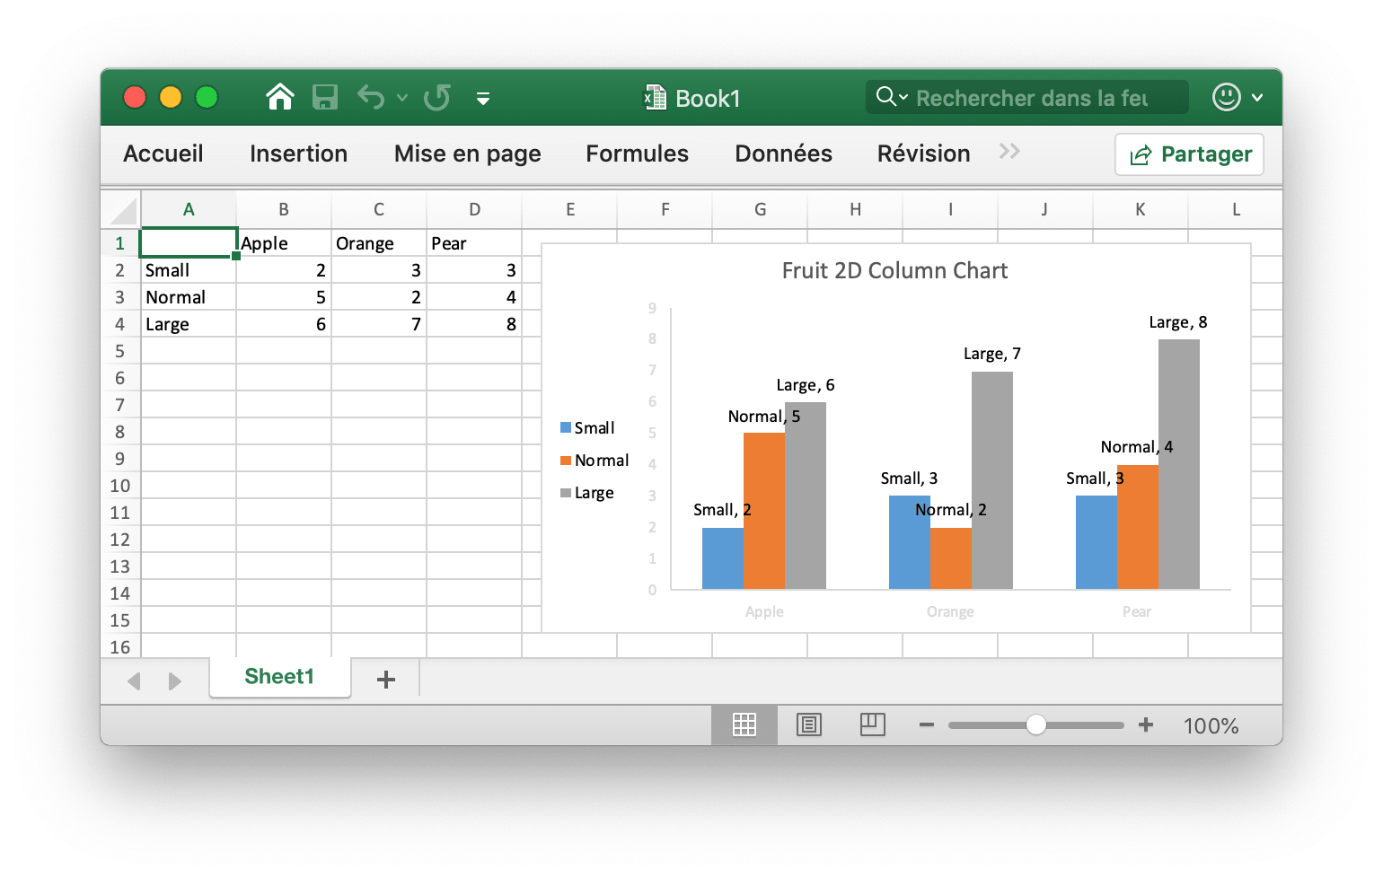This screenshot has height=878, width=1383.
Task: Click the Undo arrow icon
Action: 370,97
